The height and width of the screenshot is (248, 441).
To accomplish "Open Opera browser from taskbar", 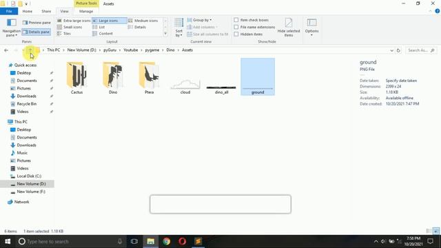I will (182, 242).
